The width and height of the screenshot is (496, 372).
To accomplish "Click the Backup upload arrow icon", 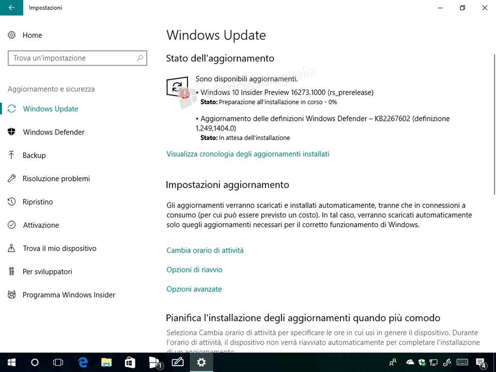I will (x=12, y=156).
